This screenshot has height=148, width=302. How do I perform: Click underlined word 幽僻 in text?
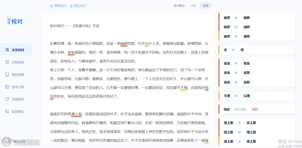click(124, 44)
